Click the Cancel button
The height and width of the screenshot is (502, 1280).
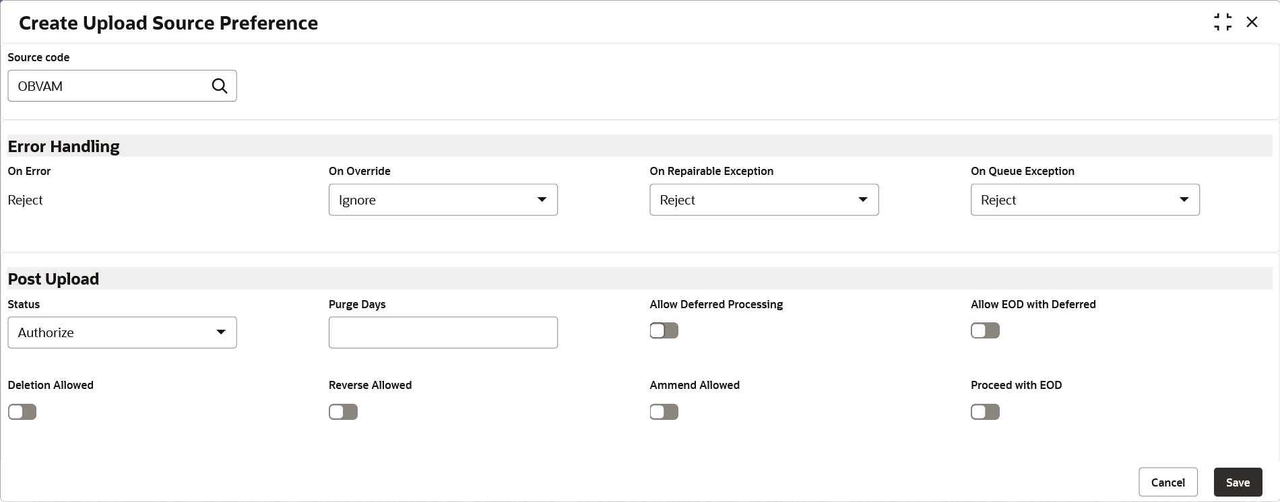pos(1167,482)
